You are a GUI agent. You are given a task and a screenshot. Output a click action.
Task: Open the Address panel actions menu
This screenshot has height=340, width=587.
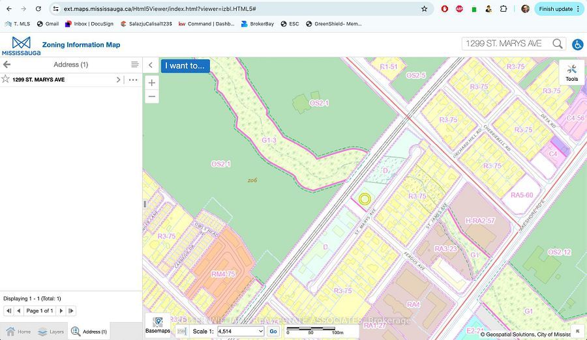point(134,64)
